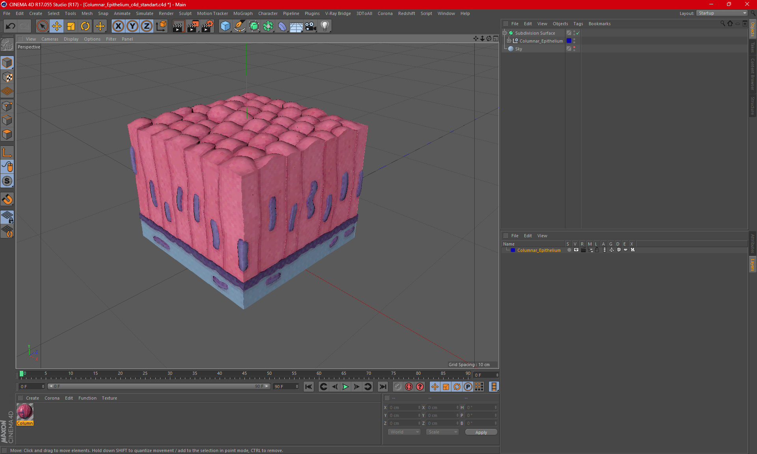Select the Rotate tool
The image size is (757, 454).
pos(85,26)
